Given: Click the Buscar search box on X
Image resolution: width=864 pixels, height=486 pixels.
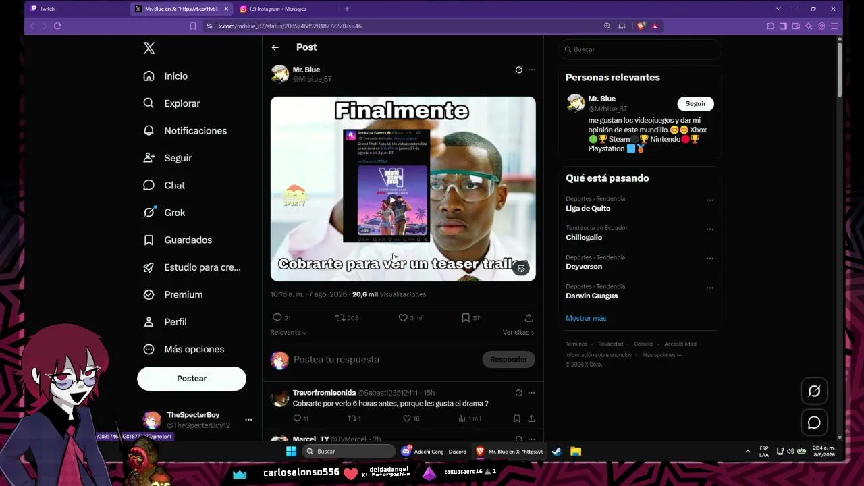Looking at the screenshot, I should 640,49.
